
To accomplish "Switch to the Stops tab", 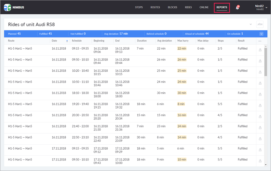I will (139, 7).
